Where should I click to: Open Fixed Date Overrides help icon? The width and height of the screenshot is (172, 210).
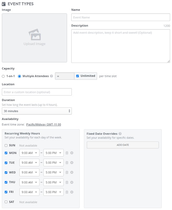coord(120,134)
